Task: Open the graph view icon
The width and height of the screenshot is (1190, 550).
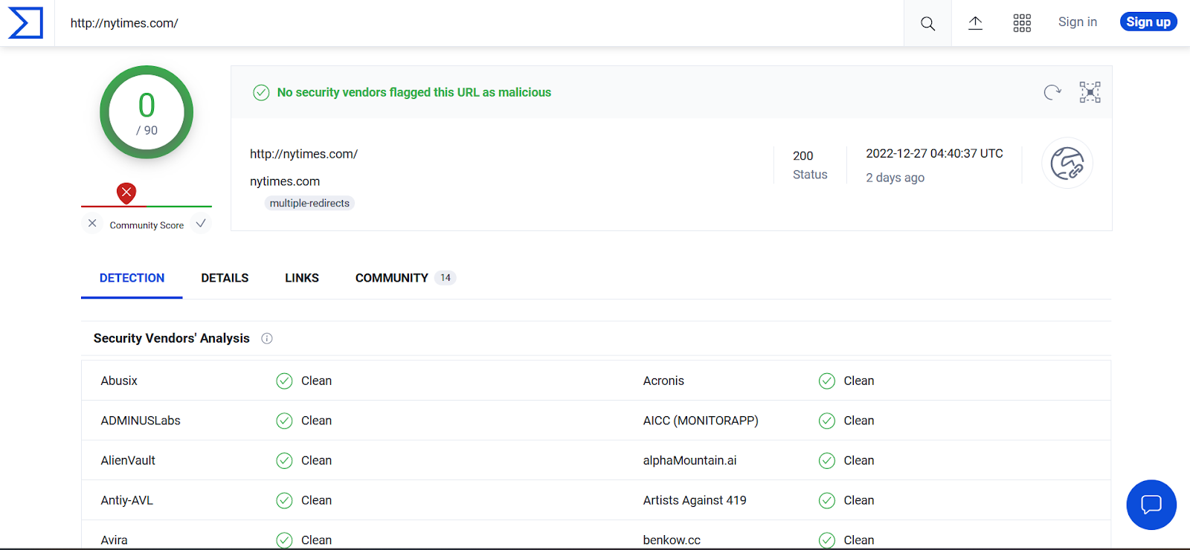Action: pos(1090,92)
